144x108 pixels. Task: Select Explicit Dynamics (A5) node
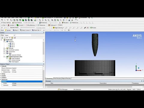tap(15, 57)
